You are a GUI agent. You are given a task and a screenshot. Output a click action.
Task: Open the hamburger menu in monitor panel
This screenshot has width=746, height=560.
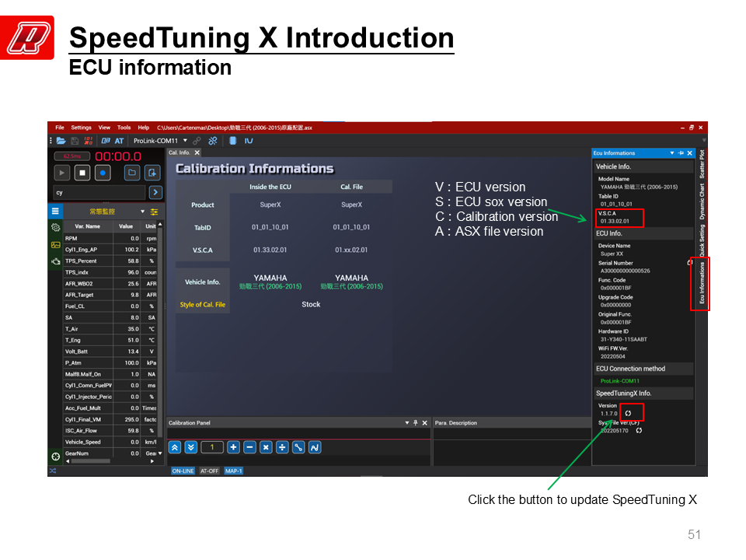tap(55, 212)
